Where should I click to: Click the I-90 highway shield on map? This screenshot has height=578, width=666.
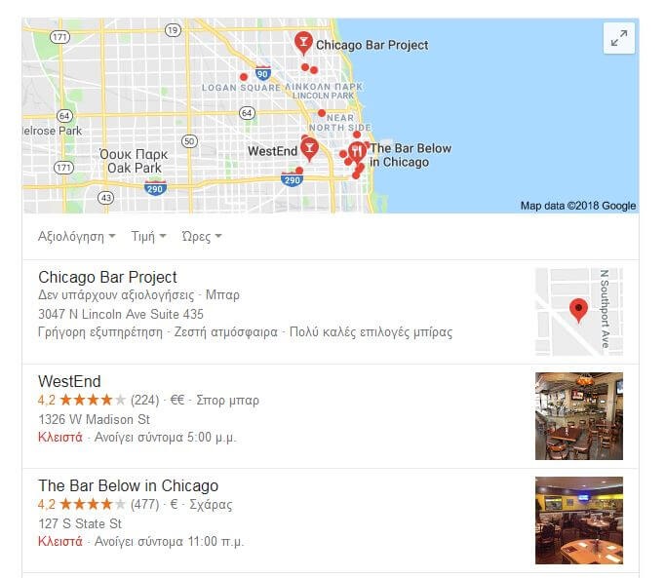pyautogui.click(x=263, y=73)
